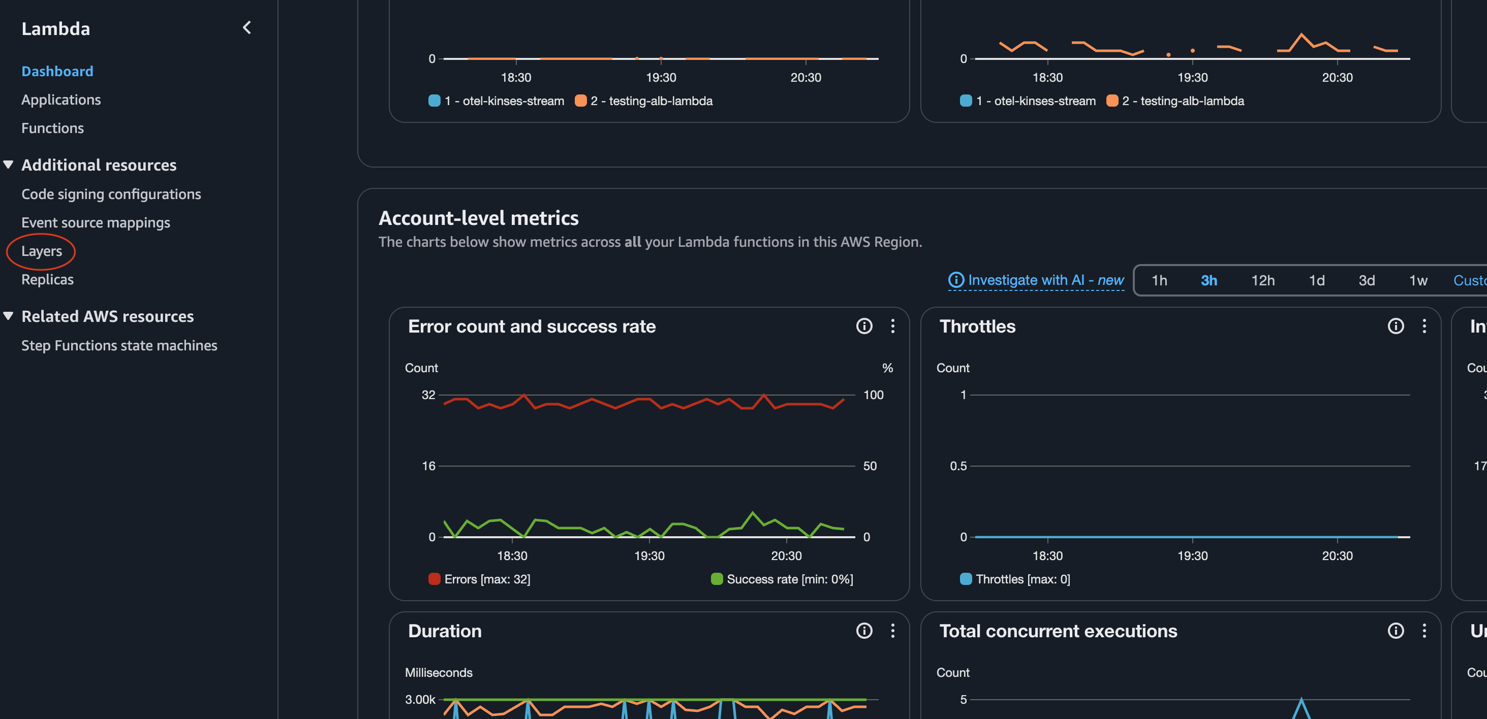Click the info icon on Duration widget
Screen dimensions: 1487x719
(864, 631)
